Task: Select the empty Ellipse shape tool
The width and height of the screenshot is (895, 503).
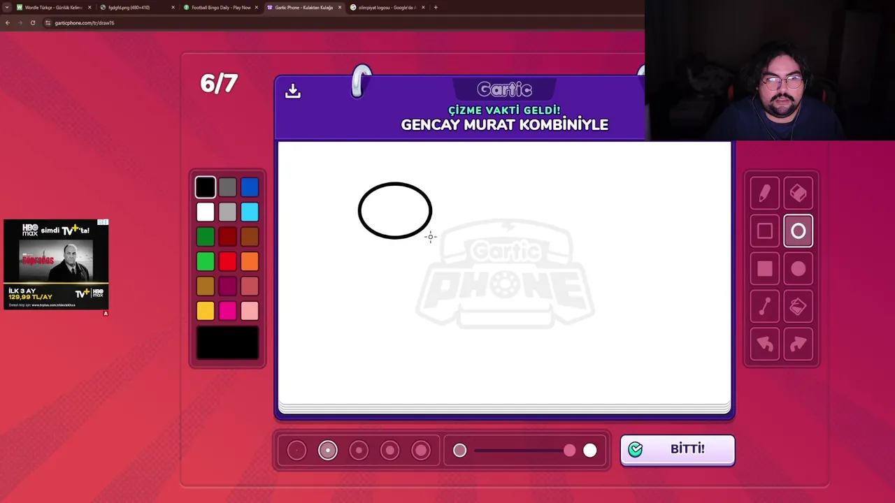Action: click(798, 231)
